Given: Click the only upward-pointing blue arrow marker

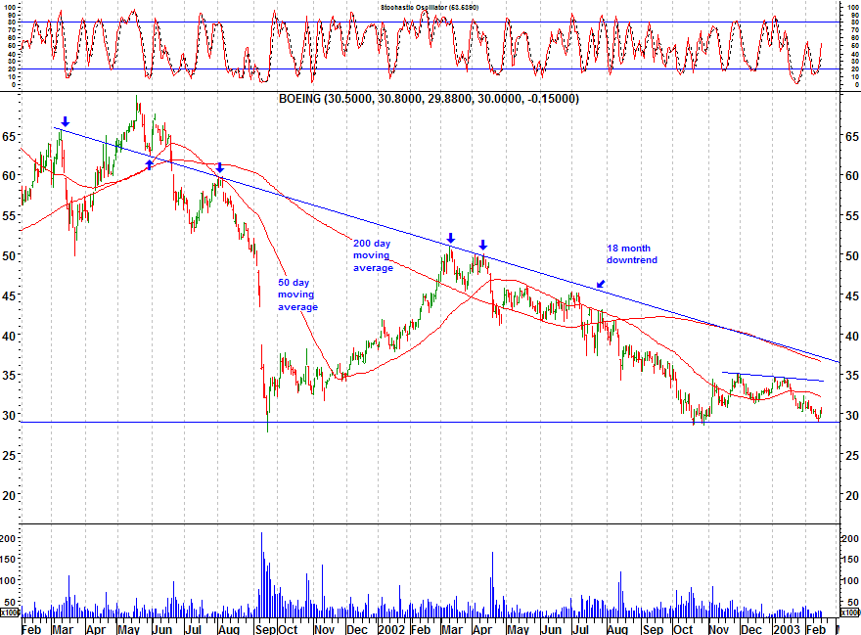Looking at the screenshot, I should click(150, 164).
